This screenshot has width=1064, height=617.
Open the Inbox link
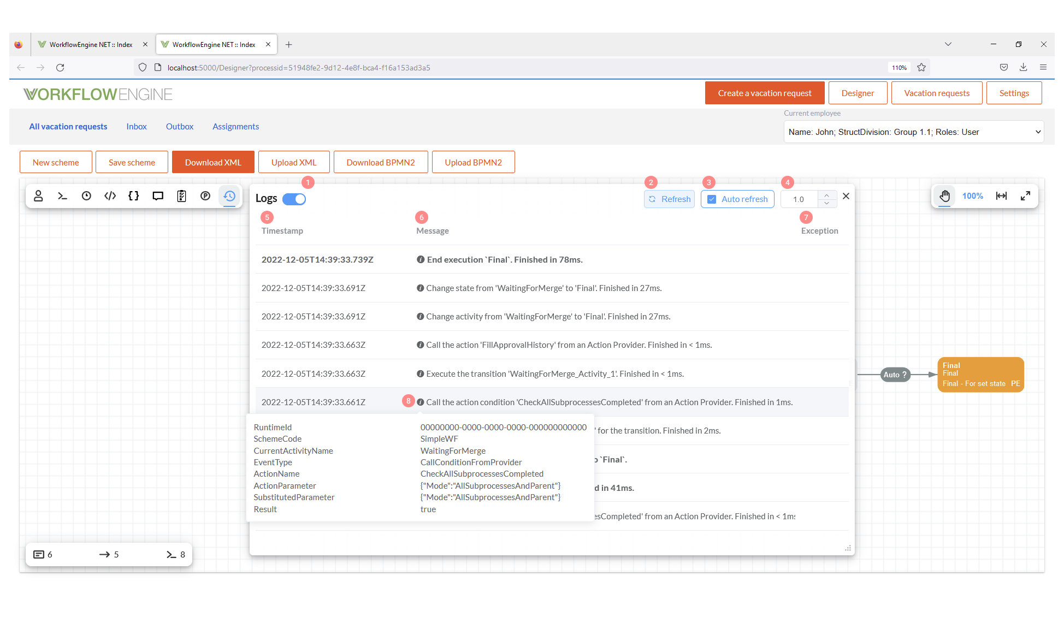click(137, 127)
